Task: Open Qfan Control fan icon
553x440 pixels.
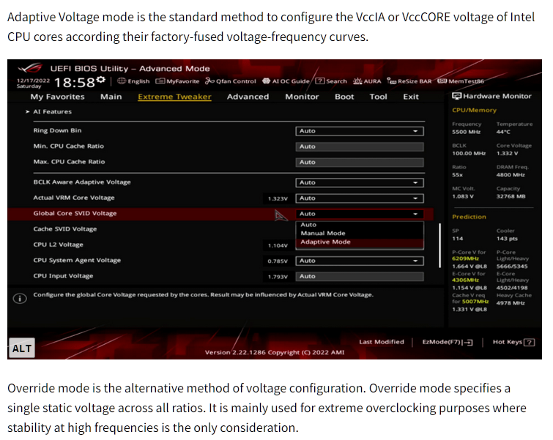Action: tap(209, 81)
